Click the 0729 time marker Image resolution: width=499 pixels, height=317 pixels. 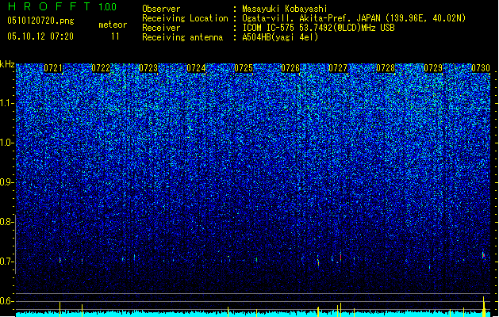(433, 68)
